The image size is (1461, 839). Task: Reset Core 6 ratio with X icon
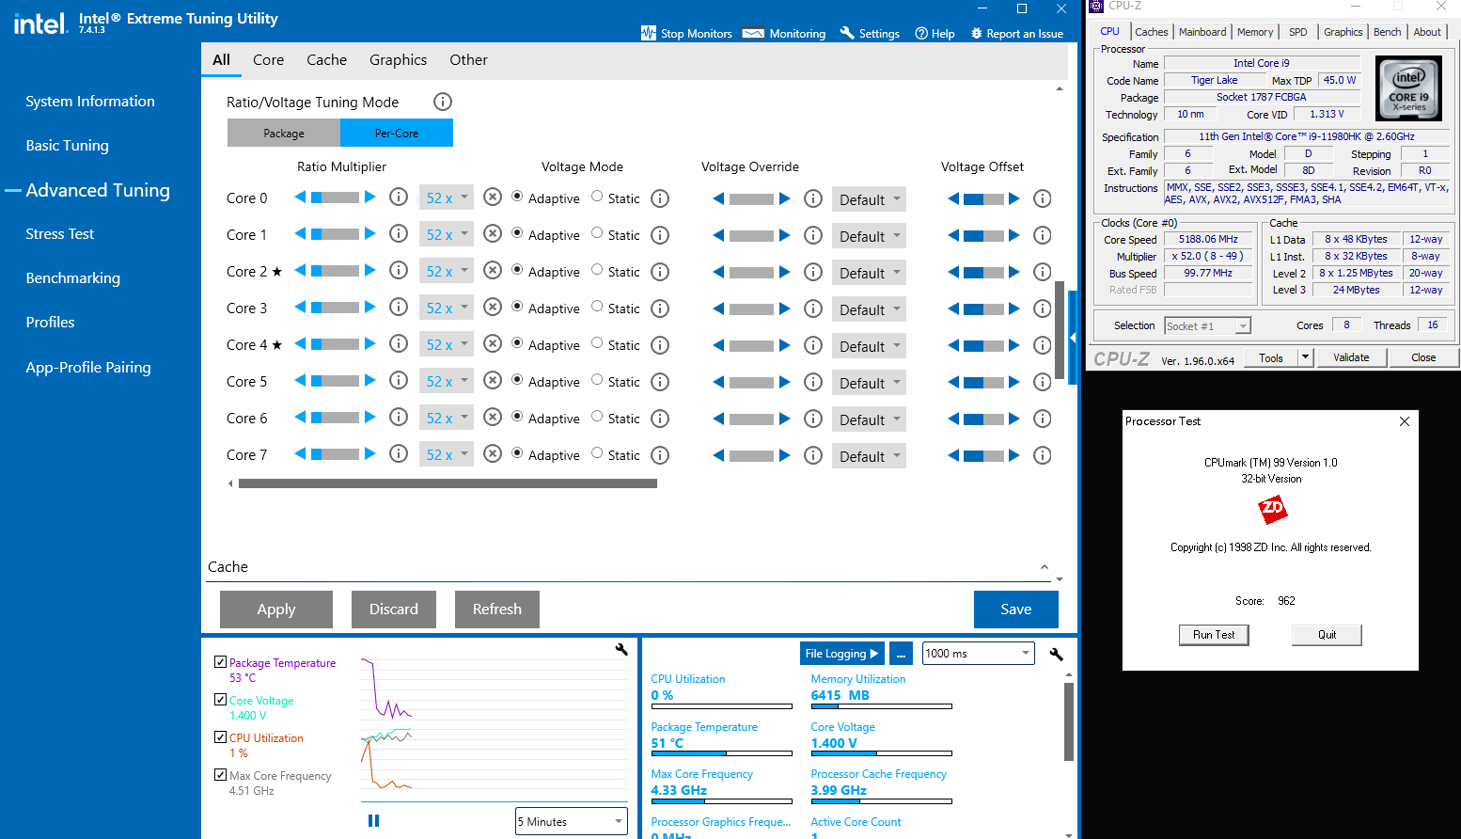493,418
